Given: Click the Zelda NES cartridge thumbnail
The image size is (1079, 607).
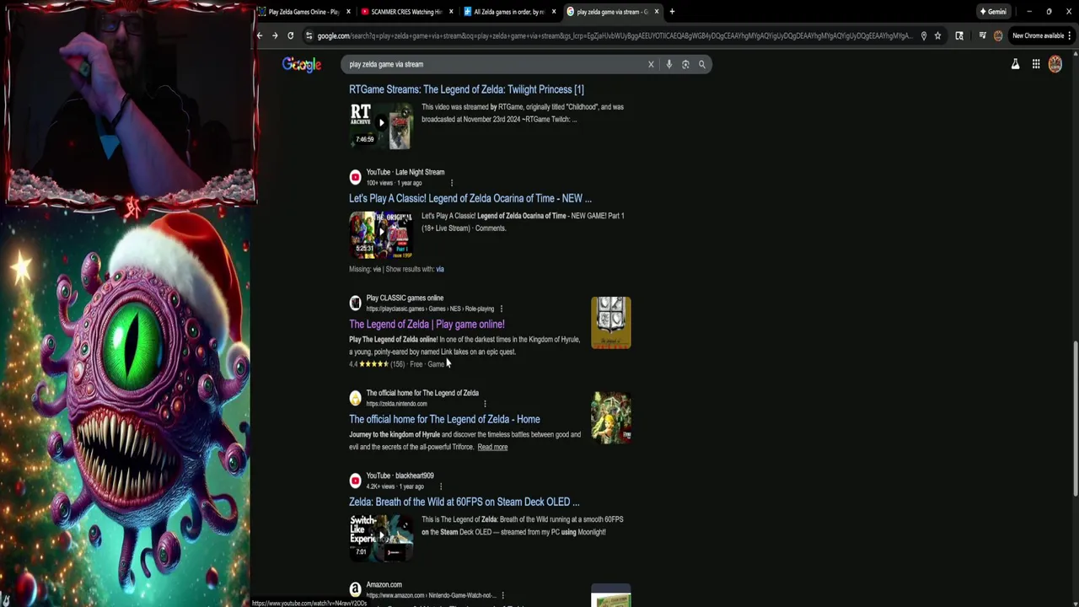Looking at the screenshot, I should coord(611,322).
